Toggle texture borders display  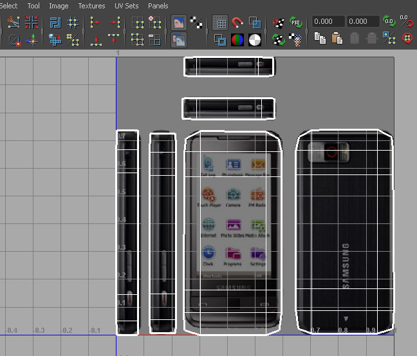tap(220, 40)
